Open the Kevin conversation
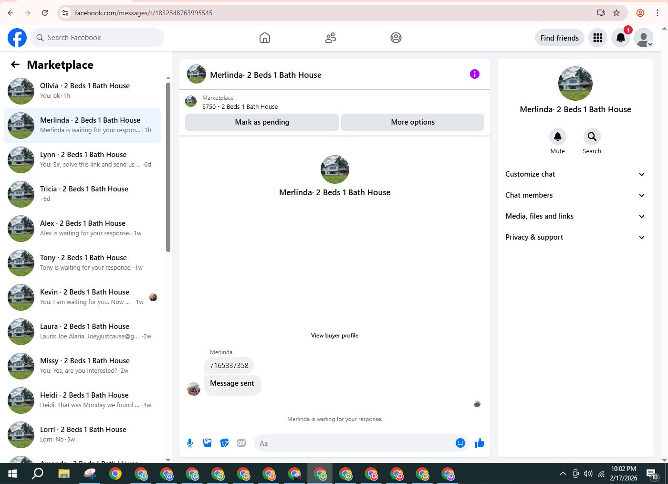The height and width of the screenshot is (484, 668). [x=82, y=297]
